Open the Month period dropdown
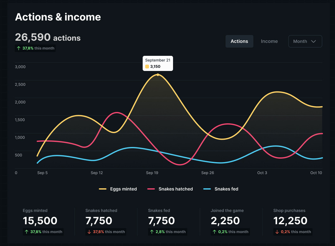This screenshot has height=246, width=335. 305,41
